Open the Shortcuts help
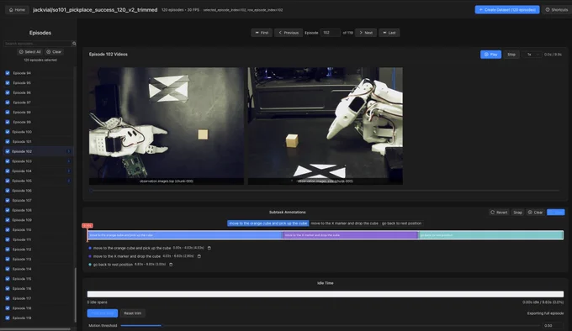 (557, 10)
